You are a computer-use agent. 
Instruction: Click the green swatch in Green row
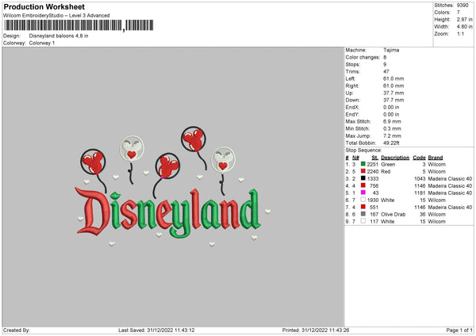point(363,164)
